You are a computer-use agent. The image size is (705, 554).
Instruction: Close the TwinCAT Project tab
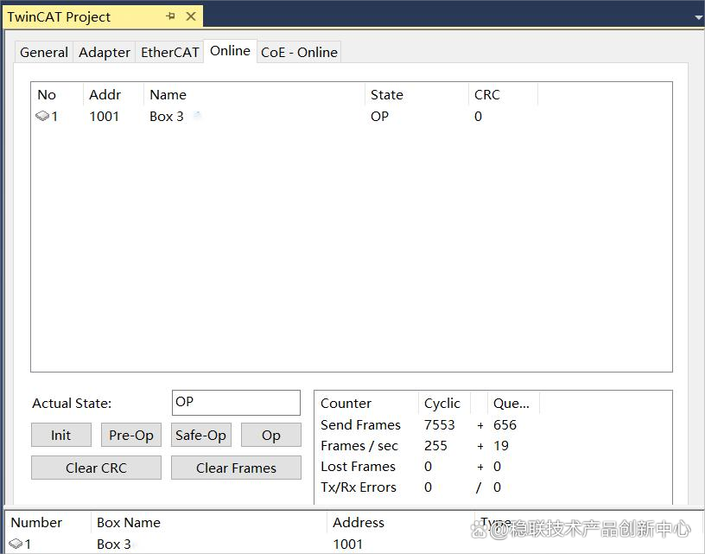(191, 16)
